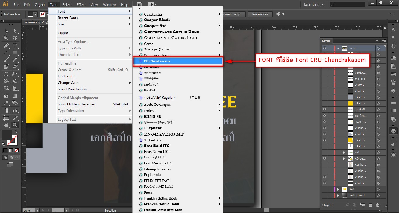
Task: Click the None (red slash) mode button
Action: click(x=17, y=150)
